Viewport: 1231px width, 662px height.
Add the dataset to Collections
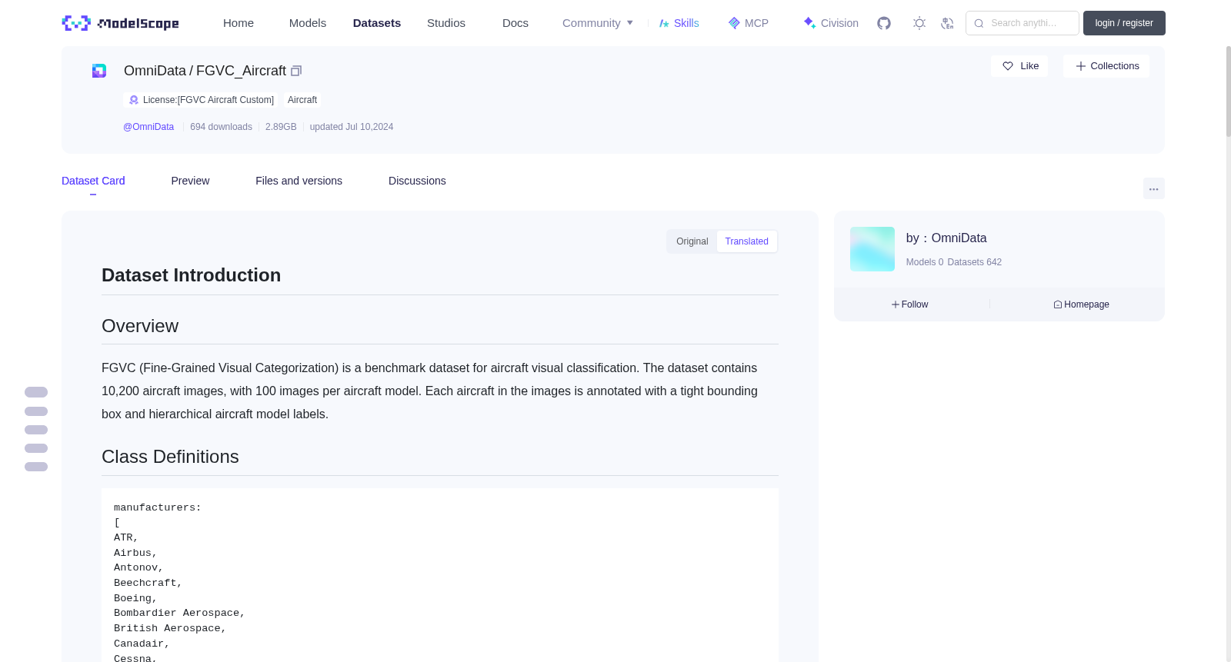click(1106, 66)
